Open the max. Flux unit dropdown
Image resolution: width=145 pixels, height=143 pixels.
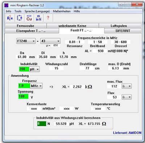127,86
